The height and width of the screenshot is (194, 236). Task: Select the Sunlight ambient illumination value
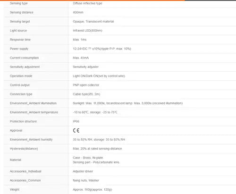128,103
